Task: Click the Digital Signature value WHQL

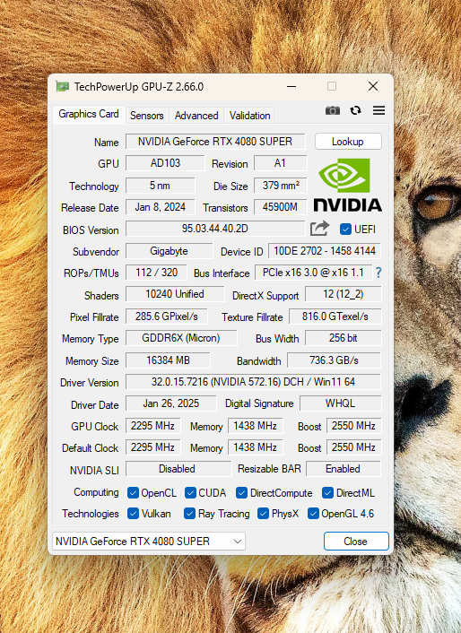Action: coord(340,403)
